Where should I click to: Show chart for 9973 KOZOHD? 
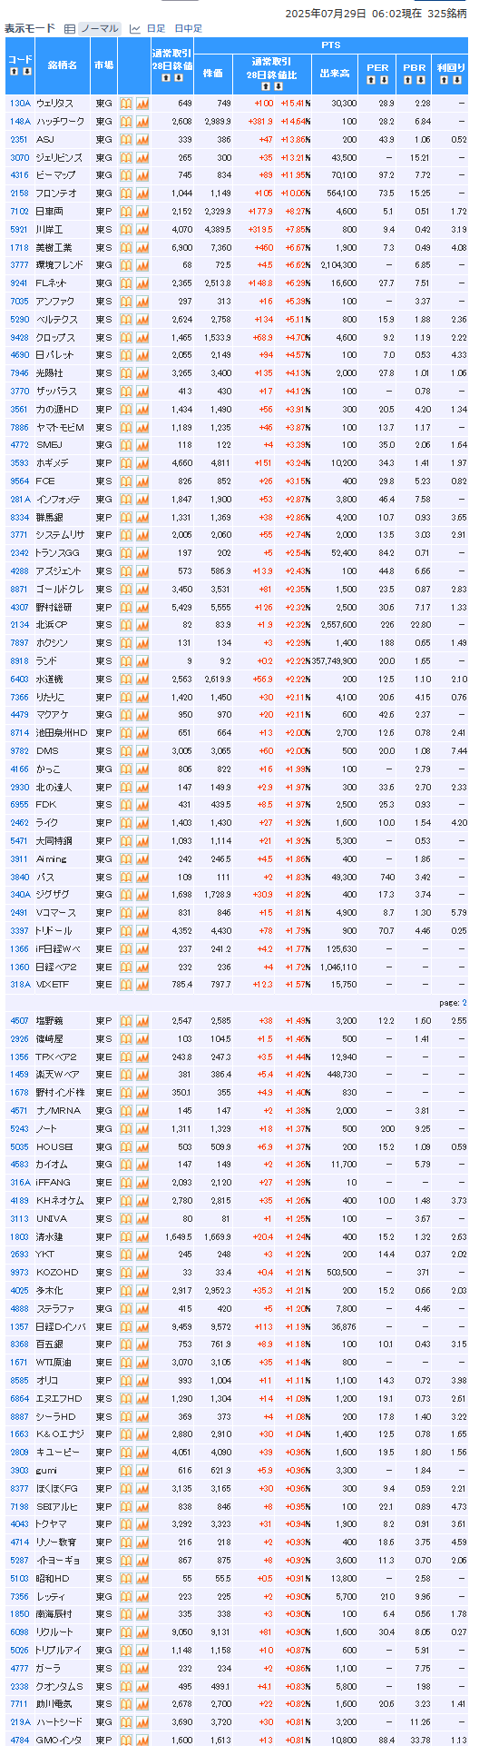142,1273
